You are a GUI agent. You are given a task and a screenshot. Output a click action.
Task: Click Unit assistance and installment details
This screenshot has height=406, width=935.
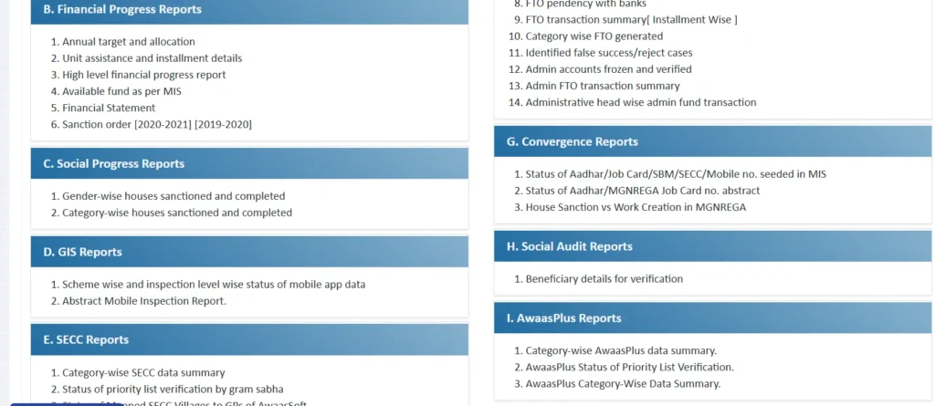152,58
